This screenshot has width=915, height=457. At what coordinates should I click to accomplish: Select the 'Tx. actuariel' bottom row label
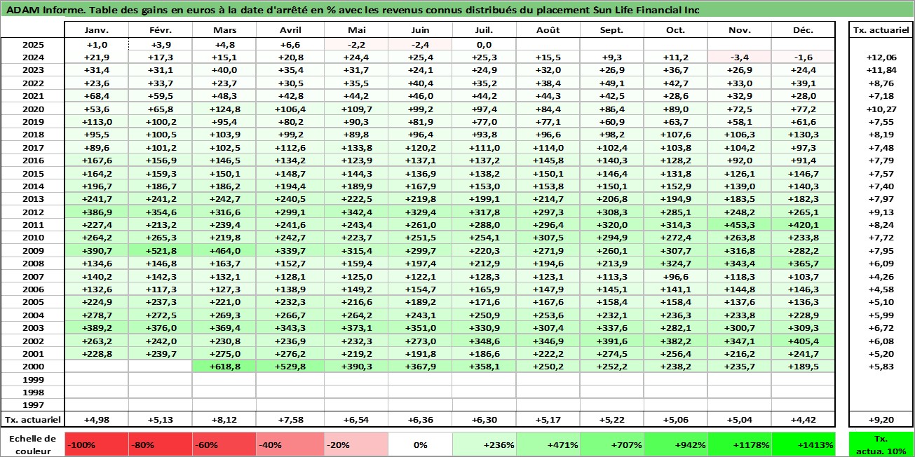point(32,420)
